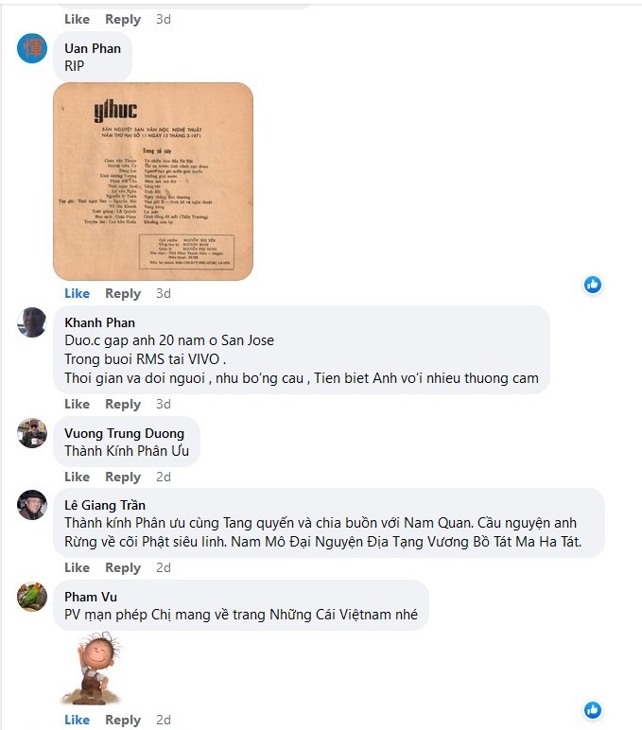Open the Uan Phan name link
Screen dimensions: 642x730
coord(93,48)
